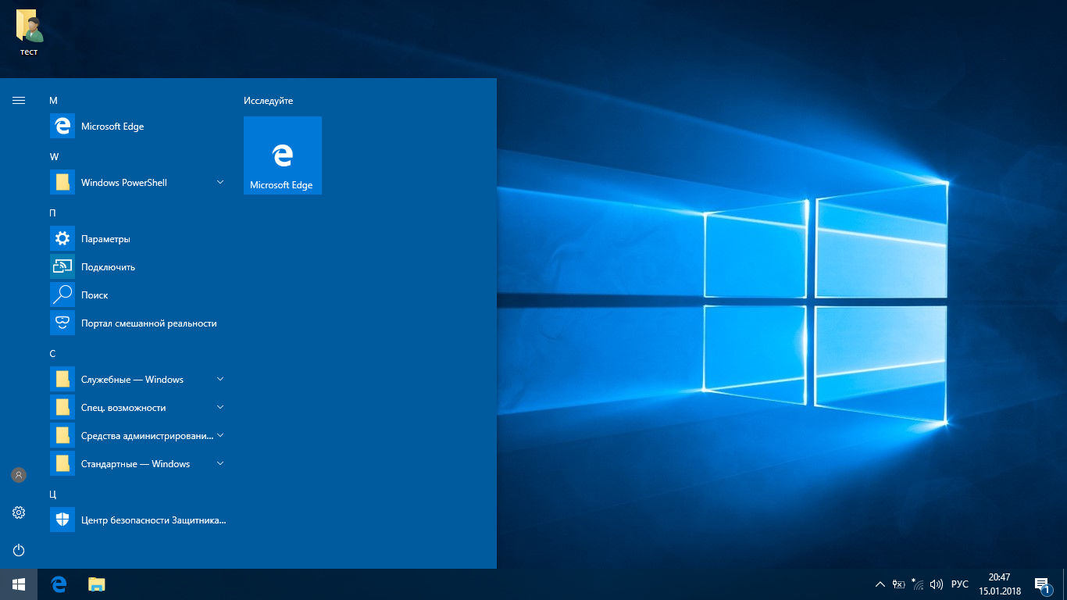Click the letter header П
The image size is (1067, 600).
coord(53,213)
